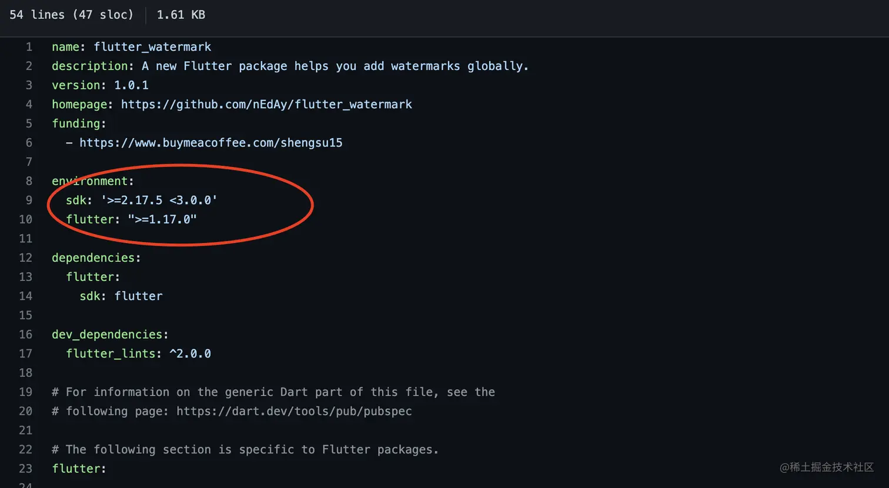Click the version value 1.0.1
The width and height of the screenshot is (889, 488).
(x=131, y=85)
